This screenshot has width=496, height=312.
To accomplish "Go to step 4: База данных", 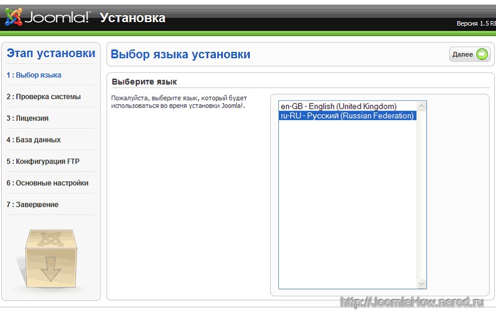I will pos(33,140).
